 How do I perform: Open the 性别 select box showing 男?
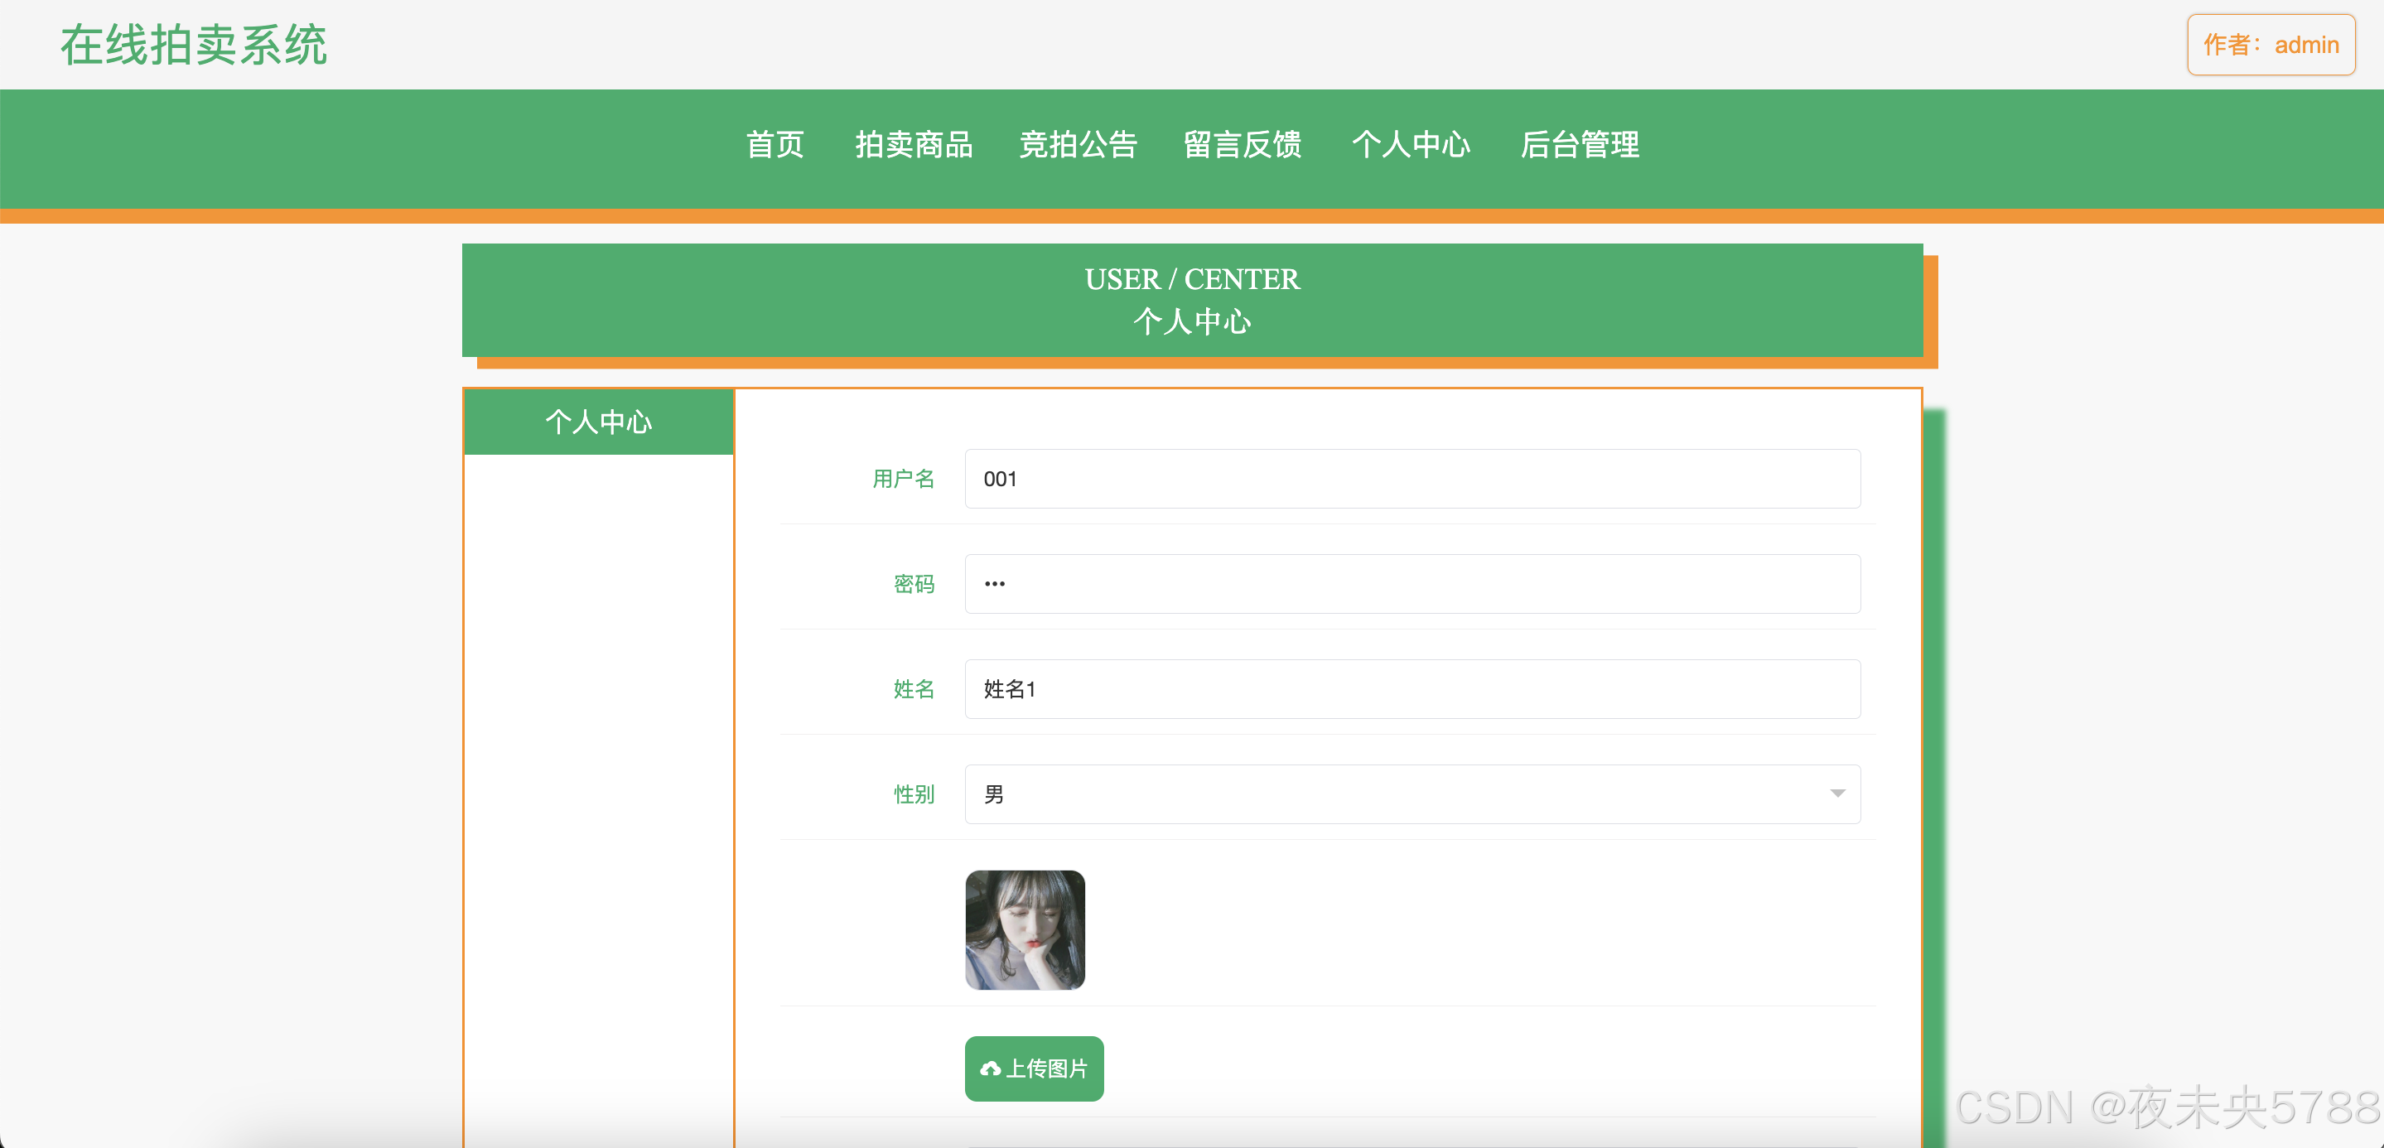coord(1388,793)
